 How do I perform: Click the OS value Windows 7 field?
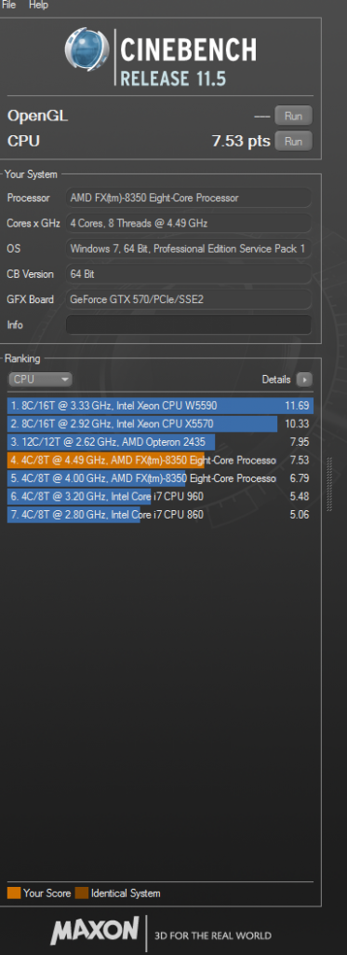point(189,248)
